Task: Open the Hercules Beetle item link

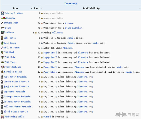Action: [x=13, y=72]
